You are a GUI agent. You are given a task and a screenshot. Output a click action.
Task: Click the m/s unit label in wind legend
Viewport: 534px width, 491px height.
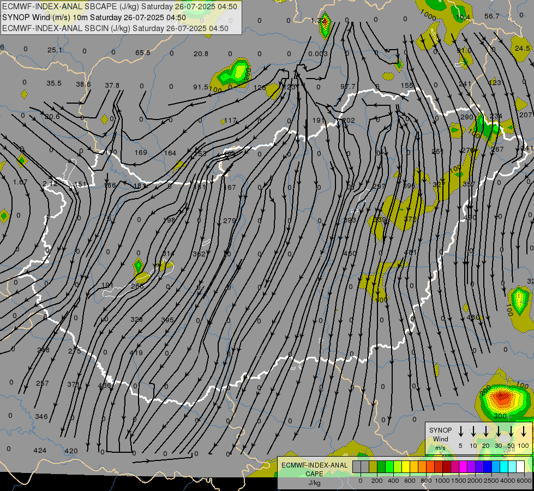tap(440, 448)
